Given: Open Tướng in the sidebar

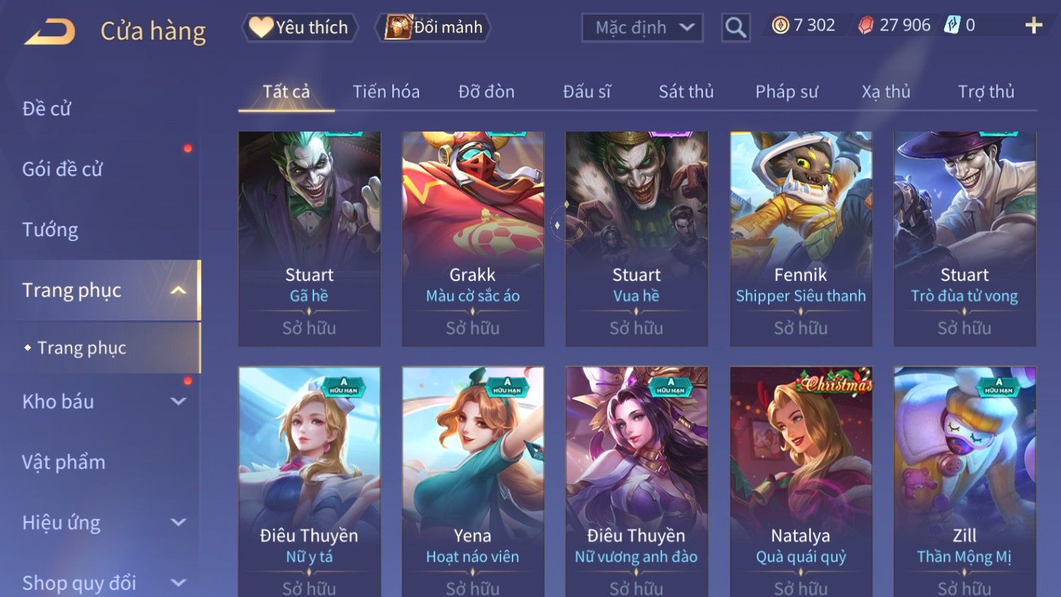Looking at the screenshot, I should [50, 229].
